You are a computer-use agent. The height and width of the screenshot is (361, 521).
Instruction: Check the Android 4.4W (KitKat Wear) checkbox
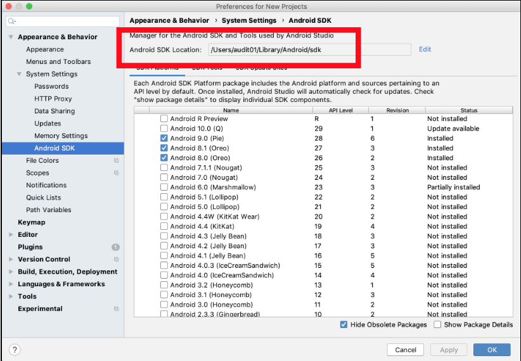click(x=164, y=217)
